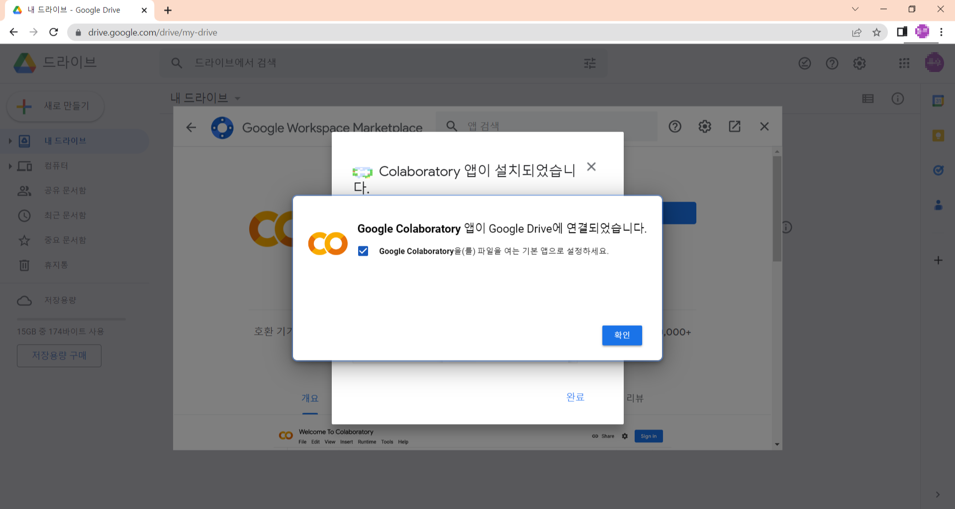Open Drive search options filter icon
The width and height of the screenshot is (955, 509).
pyautogui.click(x=590, y=63)
